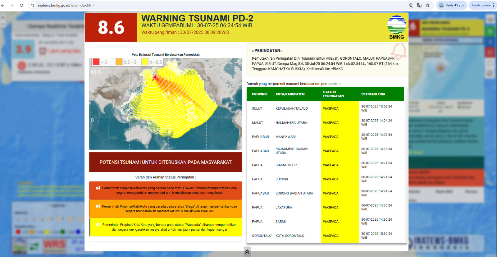Click megaphone icon in the orange Siaga notice
This screenshot has height=257, width=497.
(98, 206)
